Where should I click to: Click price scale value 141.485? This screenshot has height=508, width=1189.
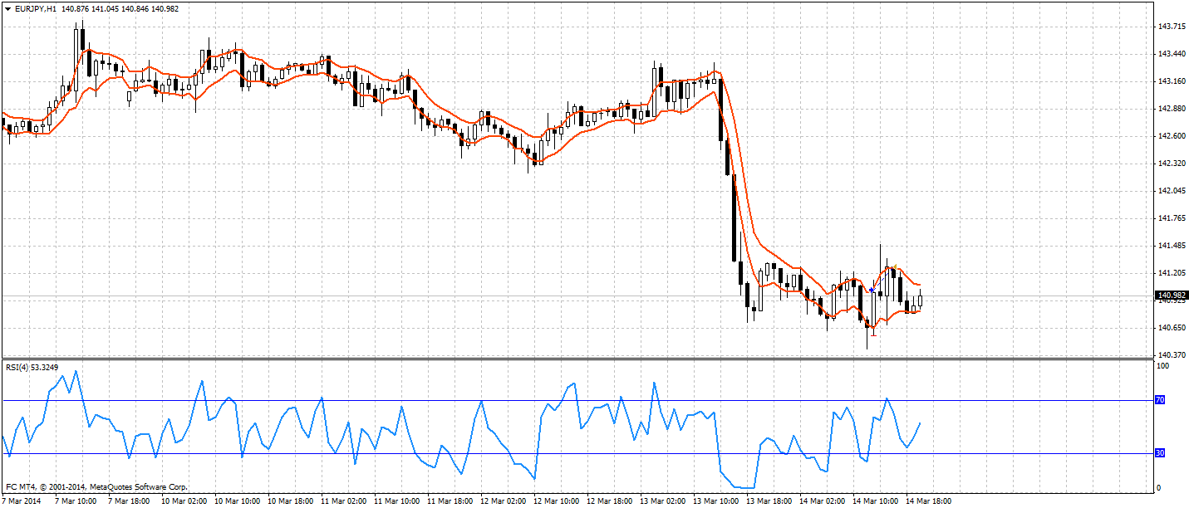coord(1171,246)
